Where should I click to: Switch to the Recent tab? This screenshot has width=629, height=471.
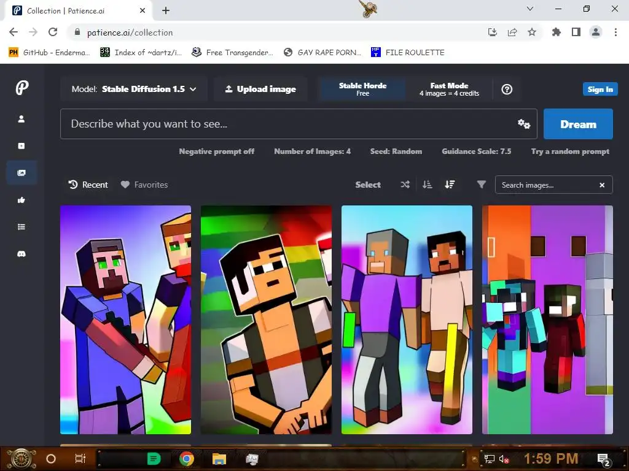88,185
